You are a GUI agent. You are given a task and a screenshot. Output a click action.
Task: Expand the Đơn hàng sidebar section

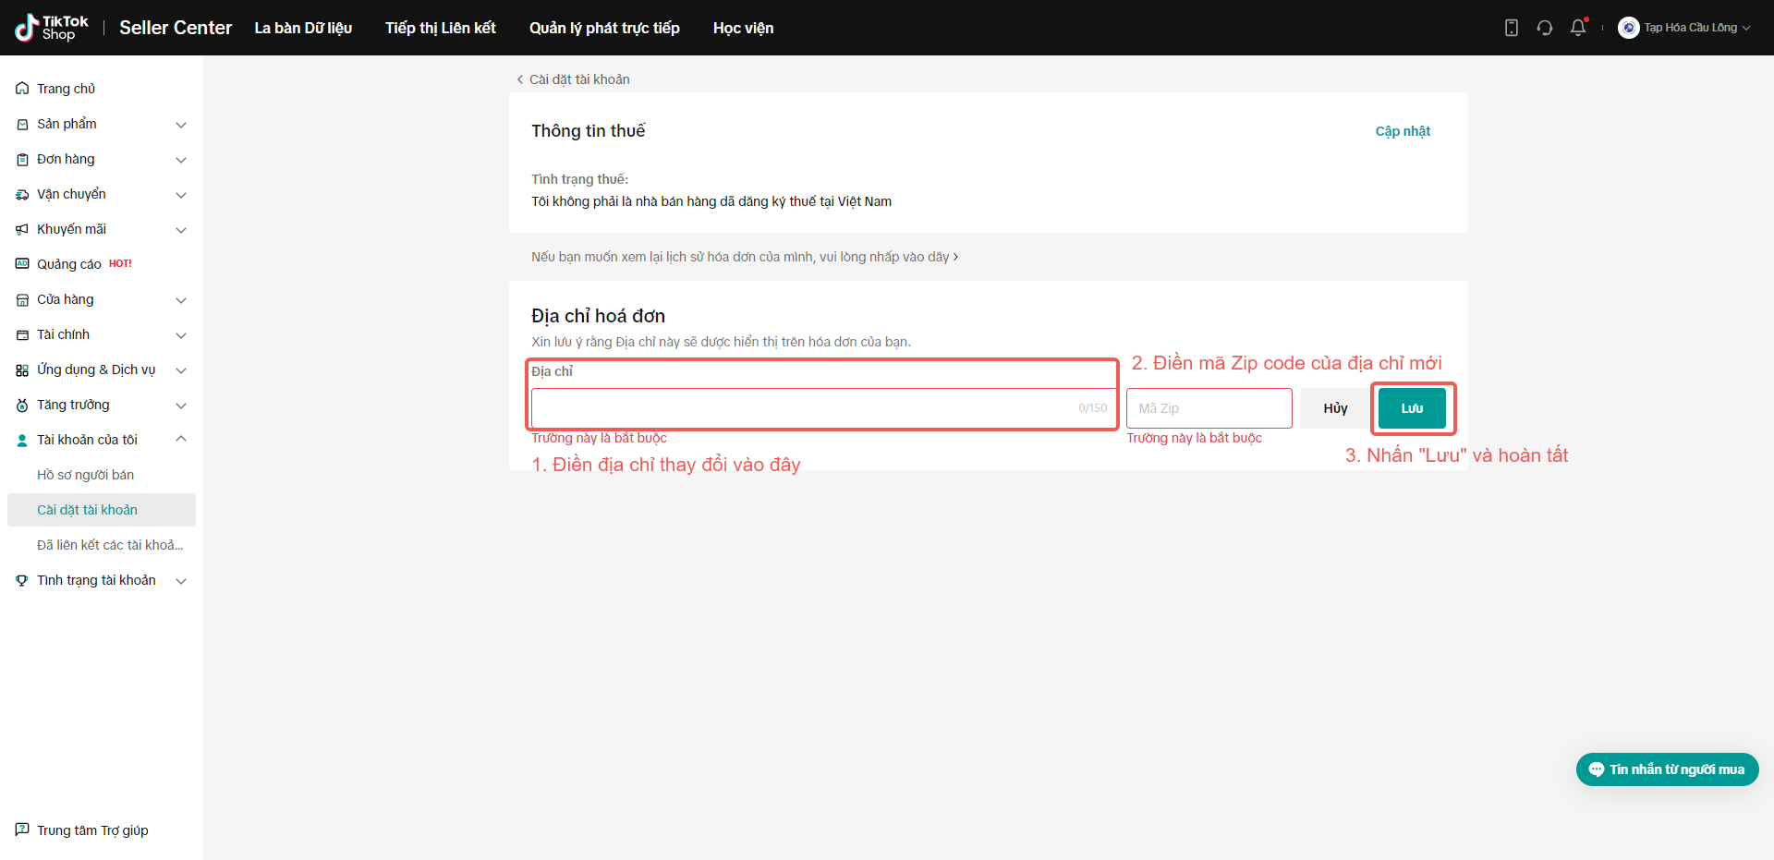181,160
